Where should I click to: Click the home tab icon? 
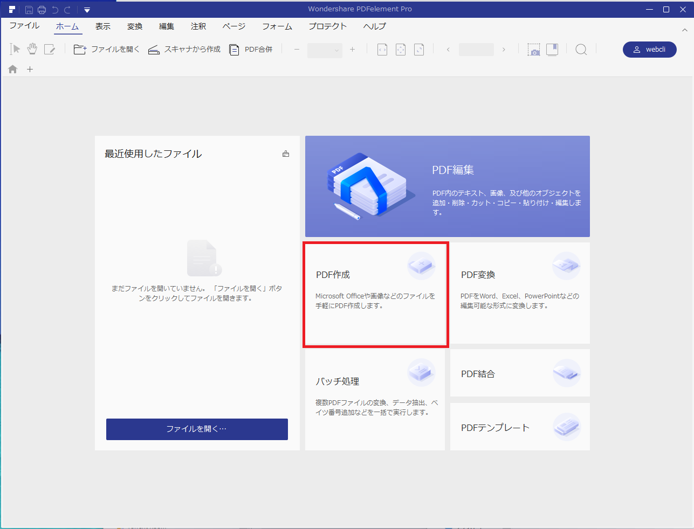click(13, 69)
